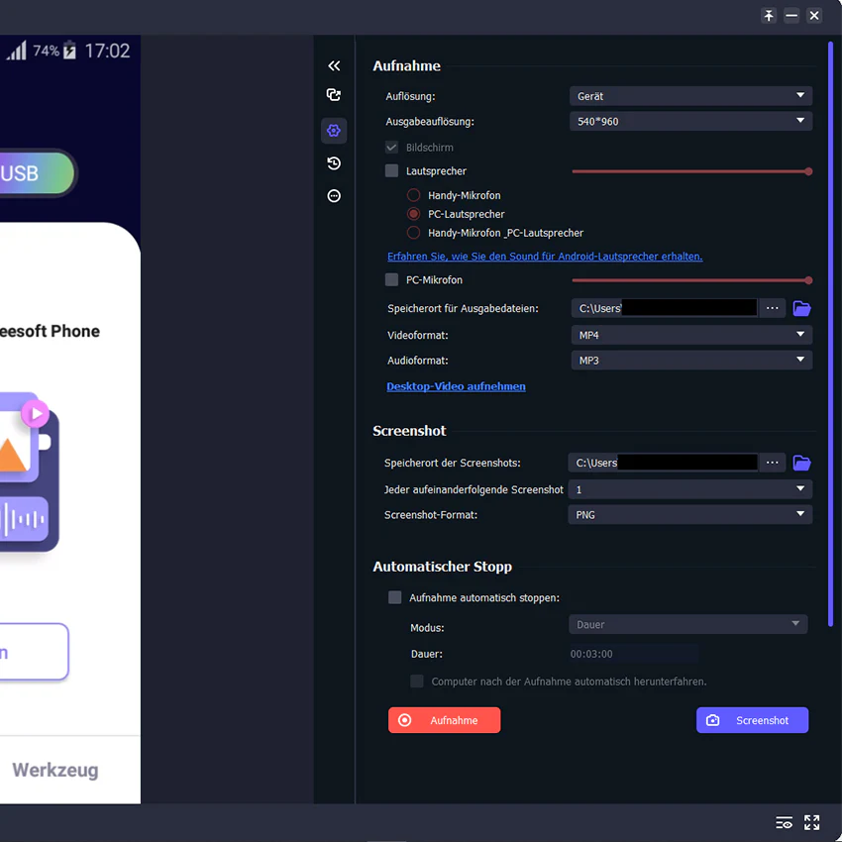The height and width of the screenshot is (842, 842).
Task: Click the more options circle icon in sidebar
Action: (334, 196)
